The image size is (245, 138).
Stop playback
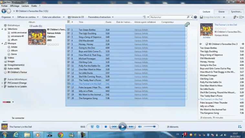tap(106, 127)
